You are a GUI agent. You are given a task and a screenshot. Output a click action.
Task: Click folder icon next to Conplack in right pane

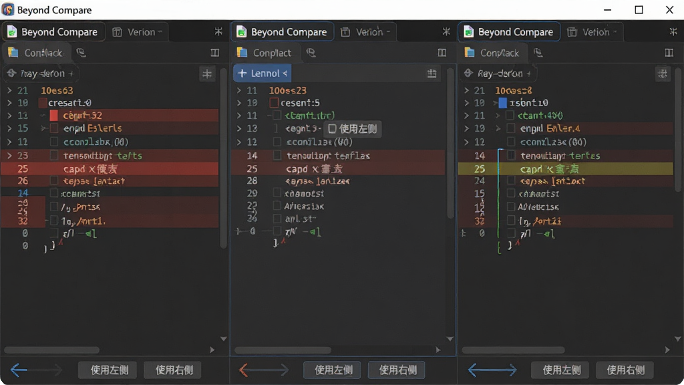point(470,53)
